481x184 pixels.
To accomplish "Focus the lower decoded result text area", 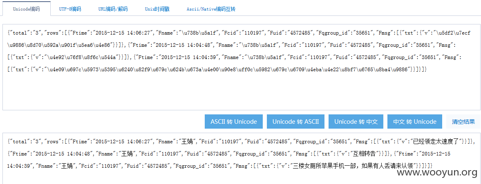I will [x=242, y=158].
